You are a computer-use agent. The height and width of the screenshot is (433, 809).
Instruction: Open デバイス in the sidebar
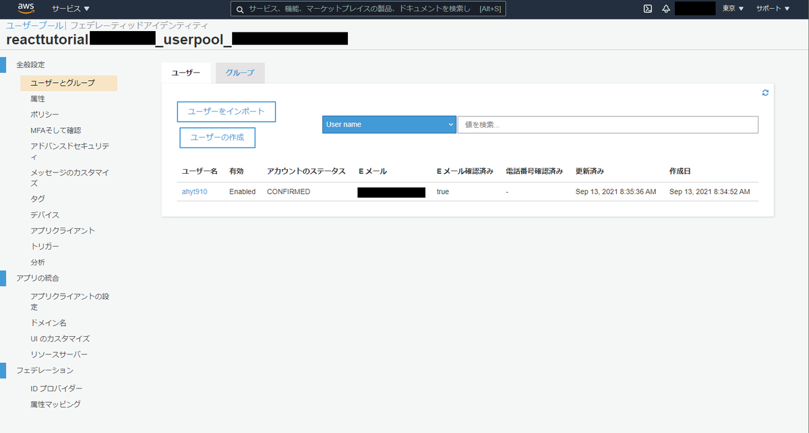click(x=44, y=215)
